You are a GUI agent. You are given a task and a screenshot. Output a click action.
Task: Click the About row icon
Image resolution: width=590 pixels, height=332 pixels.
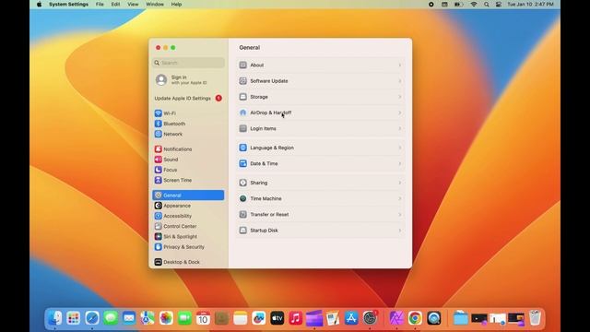click(x=243, y=65)
